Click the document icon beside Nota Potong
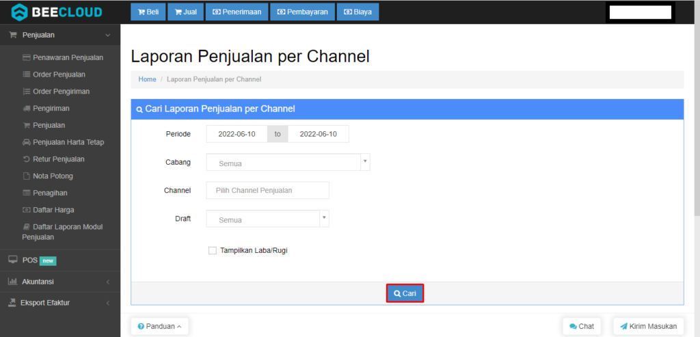This screenshot has height=337, width=700. click(27, 176)
